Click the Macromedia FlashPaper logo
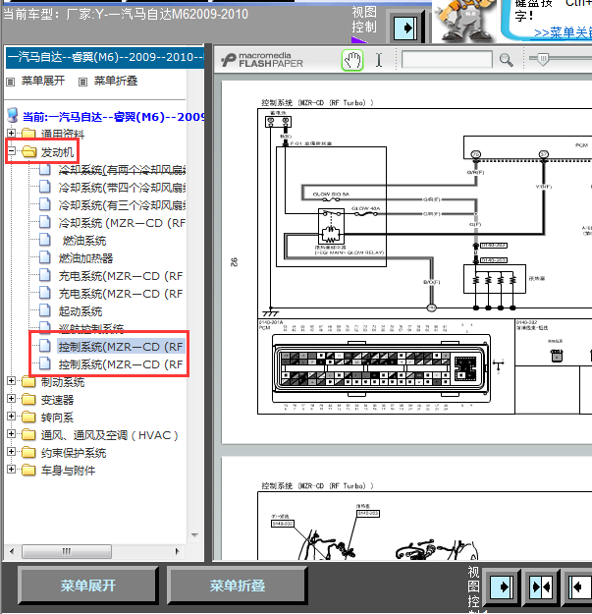592x614 pixels. tap(262, 60)
